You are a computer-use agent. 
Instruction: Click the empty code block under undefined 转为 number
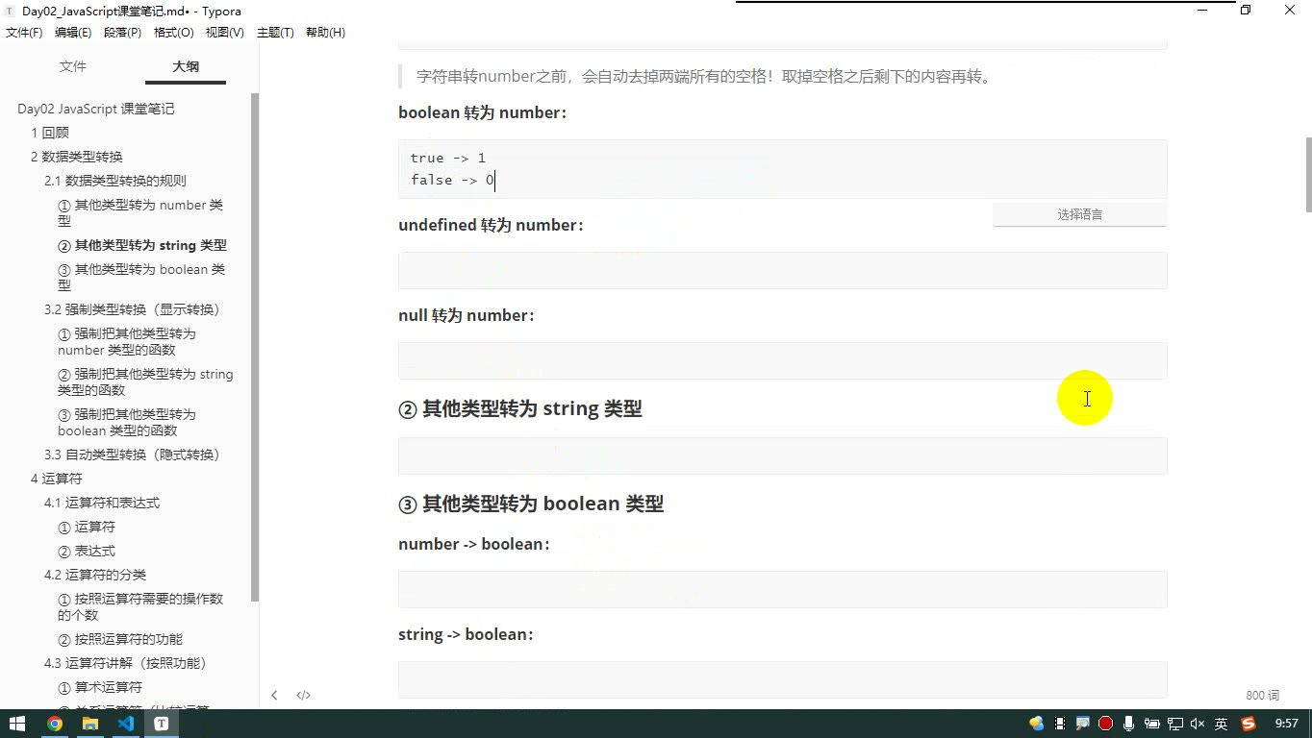pyautogui.click(x=783, y=270)
